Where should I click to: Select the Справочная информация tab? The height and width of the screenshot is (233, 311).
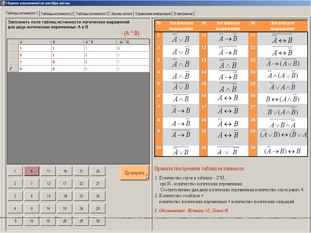pyautogui.click(x=153, y=14)
